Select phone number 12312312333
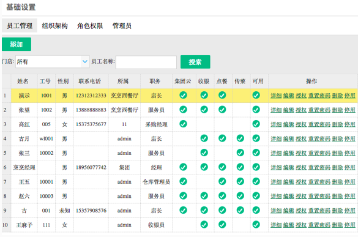 (x=91, y=96)
